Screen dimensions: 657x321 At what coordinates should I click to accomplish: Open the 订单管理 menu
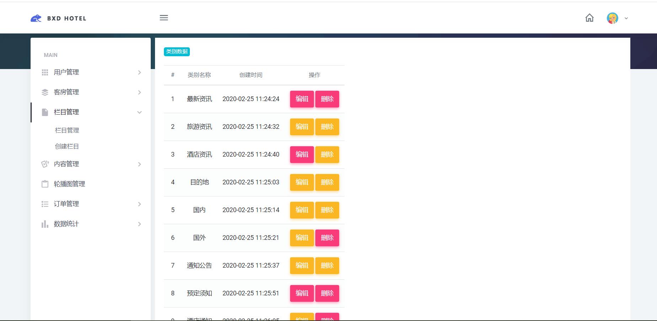(91, 204)
